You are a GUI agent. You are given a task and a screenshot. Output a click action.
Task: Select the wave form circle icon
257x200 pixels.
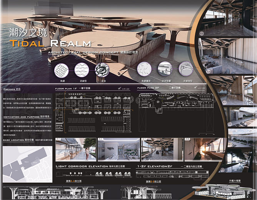click(x=186, y=70)
